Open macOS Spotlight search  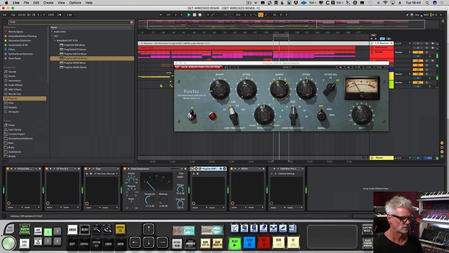tap(427, 3)
